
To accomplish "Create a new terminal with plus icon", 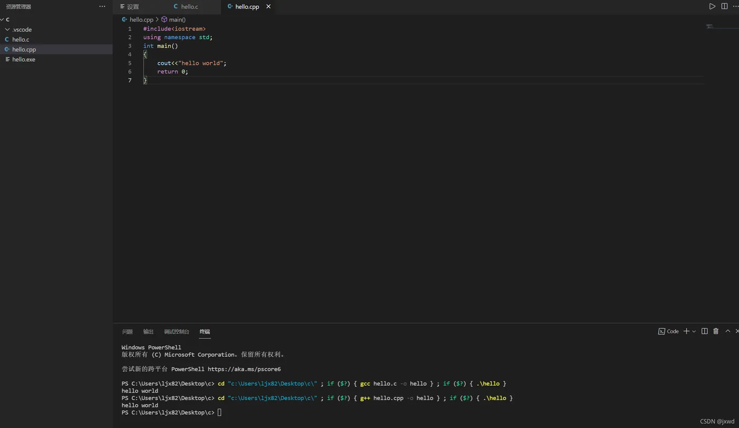I will [x=686, y=331].
